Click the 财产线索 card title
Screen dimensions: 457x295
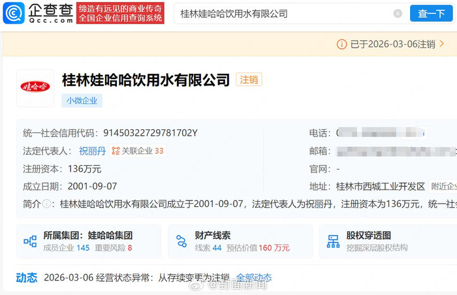click(213, 235)
